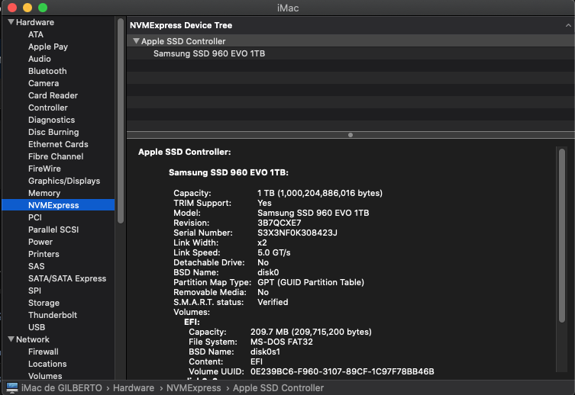Image resolution: width=575 pixels, height=395 pixels.
Task: Click Apple SSD Controller in path bar
Action: tap(278, 387)
